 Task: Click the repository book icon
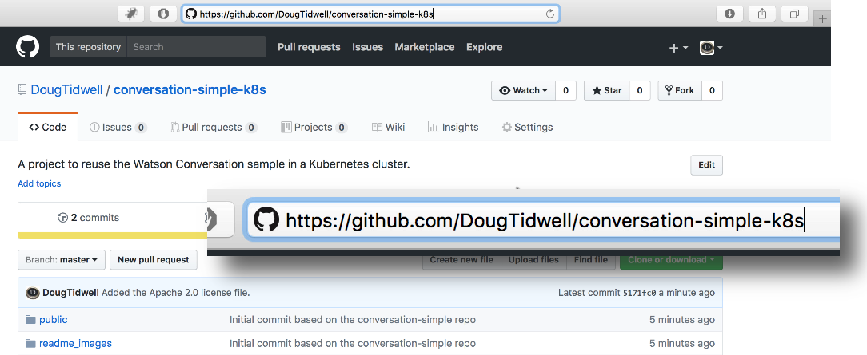pos(22,89)
